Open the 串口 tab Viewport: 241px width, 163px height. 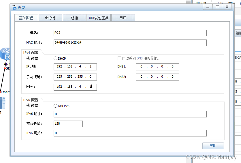click(123, 18)
